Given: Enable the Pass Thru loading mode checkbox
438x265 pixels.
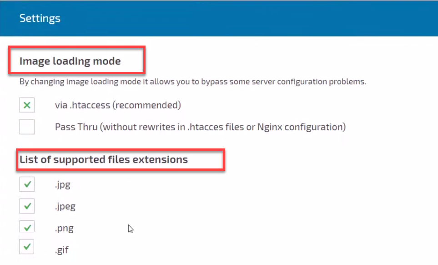Looking at the screenshot, I should tap(27, 127).
